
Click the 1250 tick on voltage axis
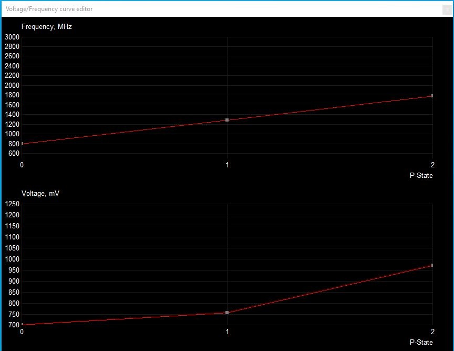(12, 204)
